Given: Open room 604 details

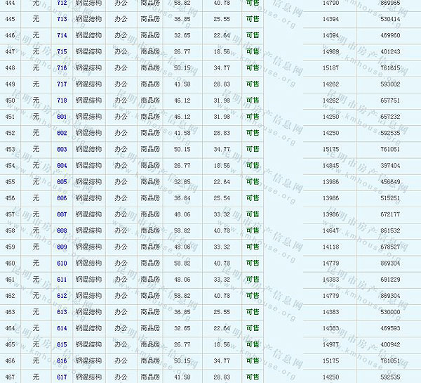Looking at the screenshot, I should point(62,165).
